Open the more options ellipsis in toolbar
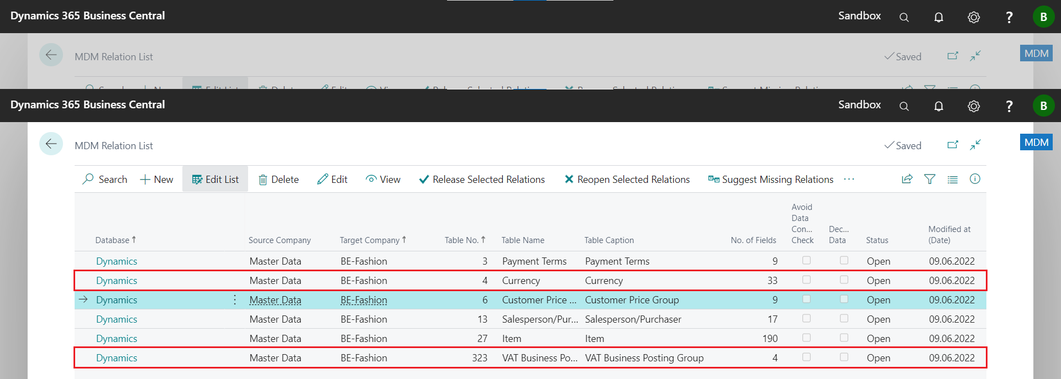This screenshot has height=379, width=1061. point(849,179)
